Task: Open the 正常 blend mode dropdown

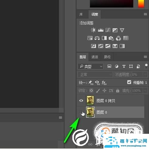Action: (x=95, y=75)
